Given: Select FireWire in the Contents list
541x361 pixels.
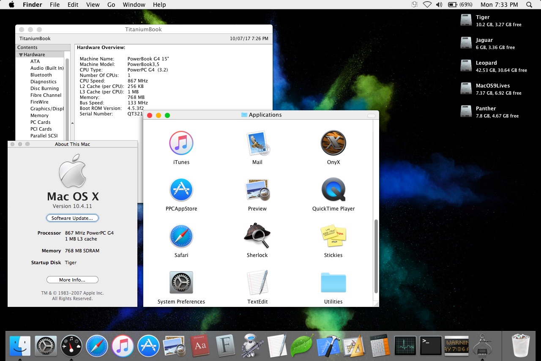Looking at the screenshot, I should [39, 102].
